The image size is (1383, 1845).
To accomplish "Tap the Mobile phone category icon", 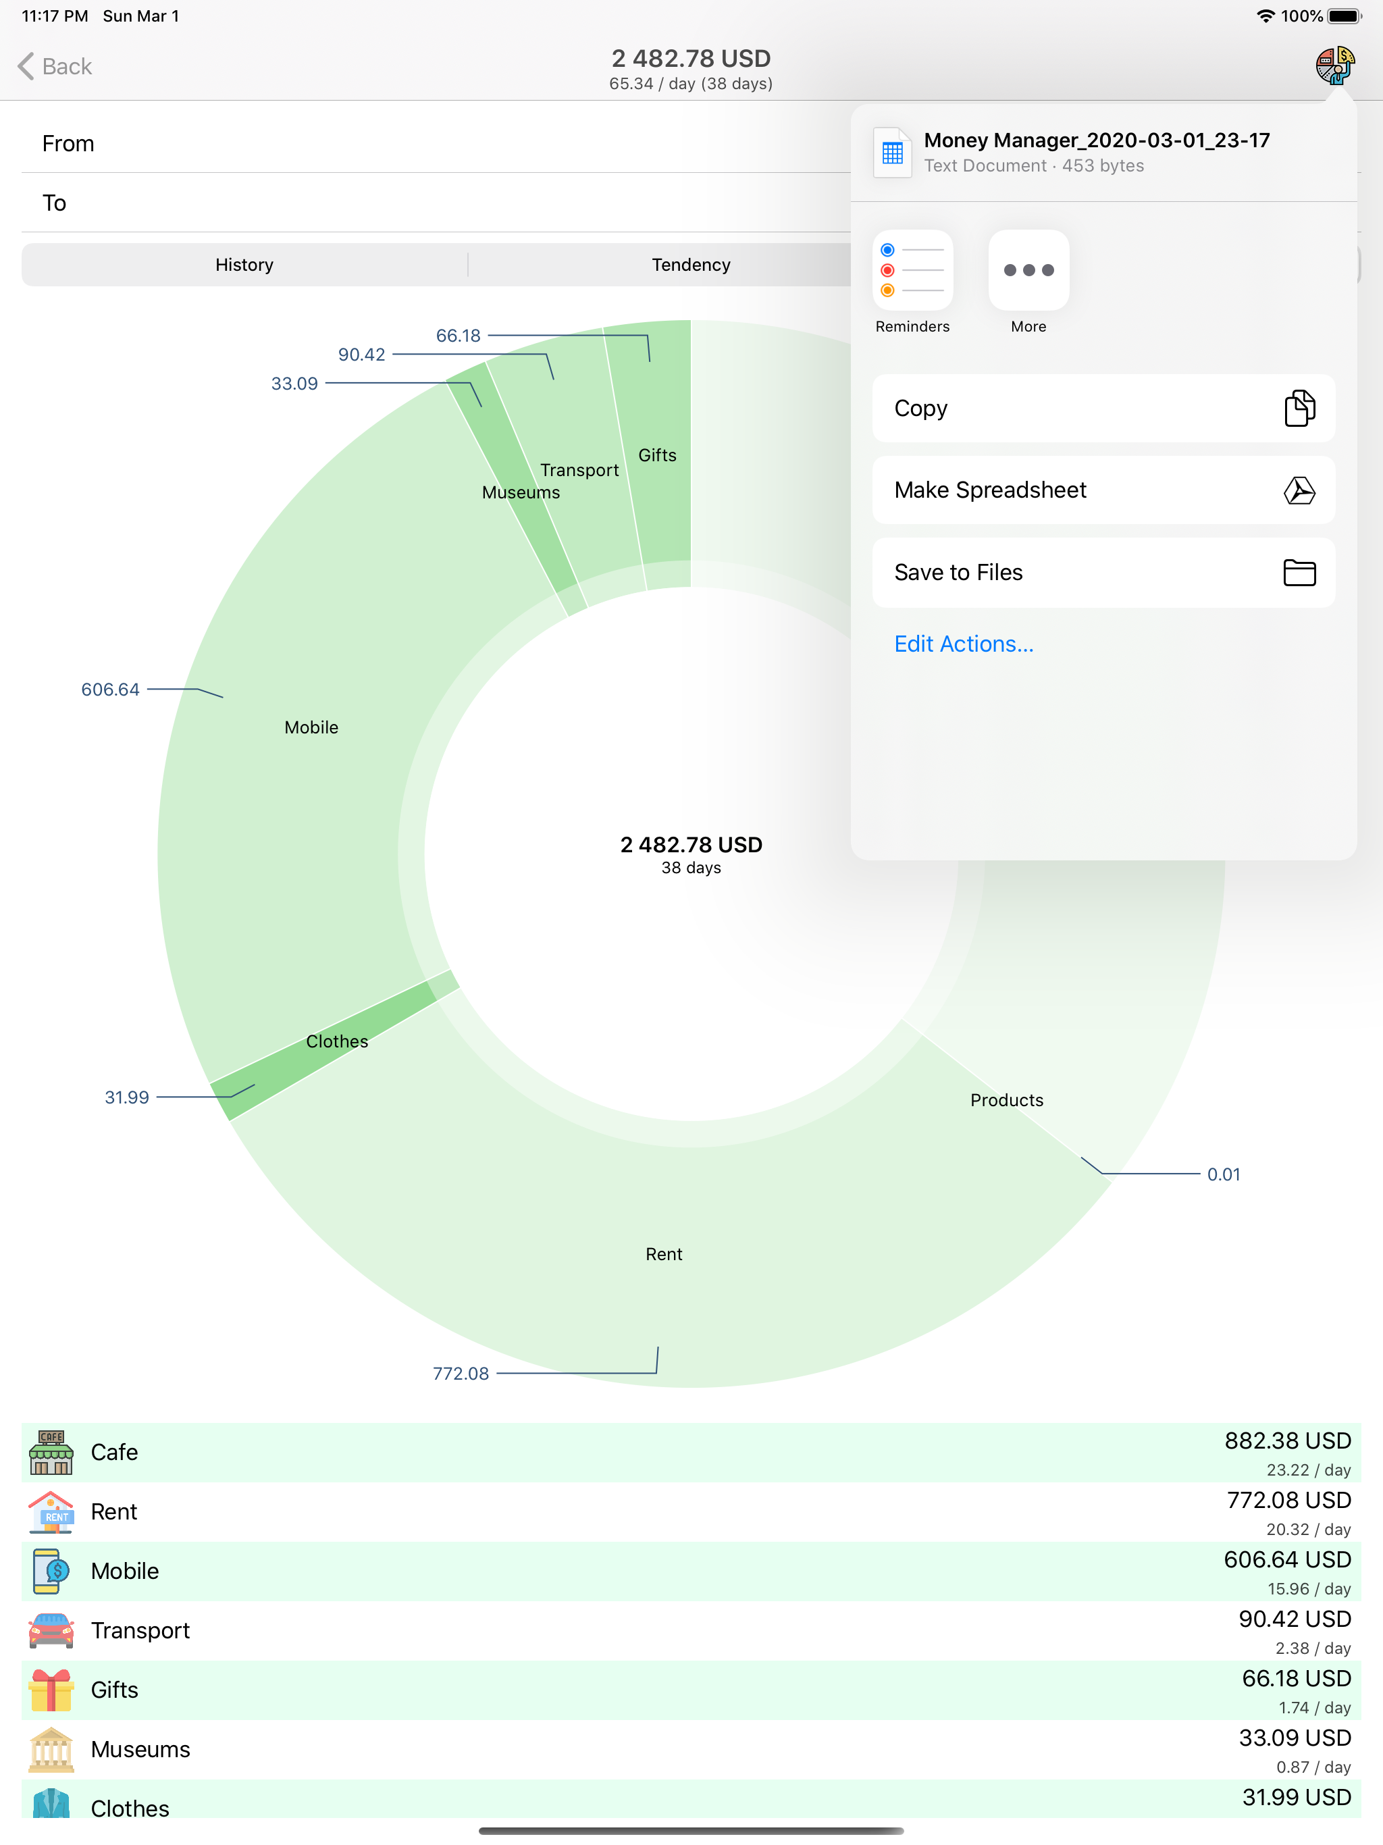I will pos(51,1571).
